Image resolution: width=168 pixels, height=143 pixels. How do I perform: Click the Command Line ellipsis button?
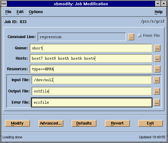(131, 37)
